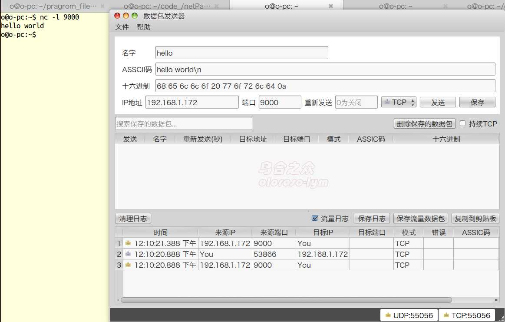
Task: Click the ASSIC码 column header in saved packets
Action: pos(371,139)
